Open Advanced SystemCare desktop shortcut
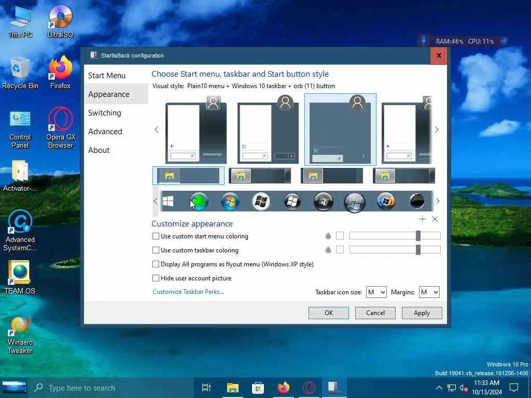 [x=20, y=231]
